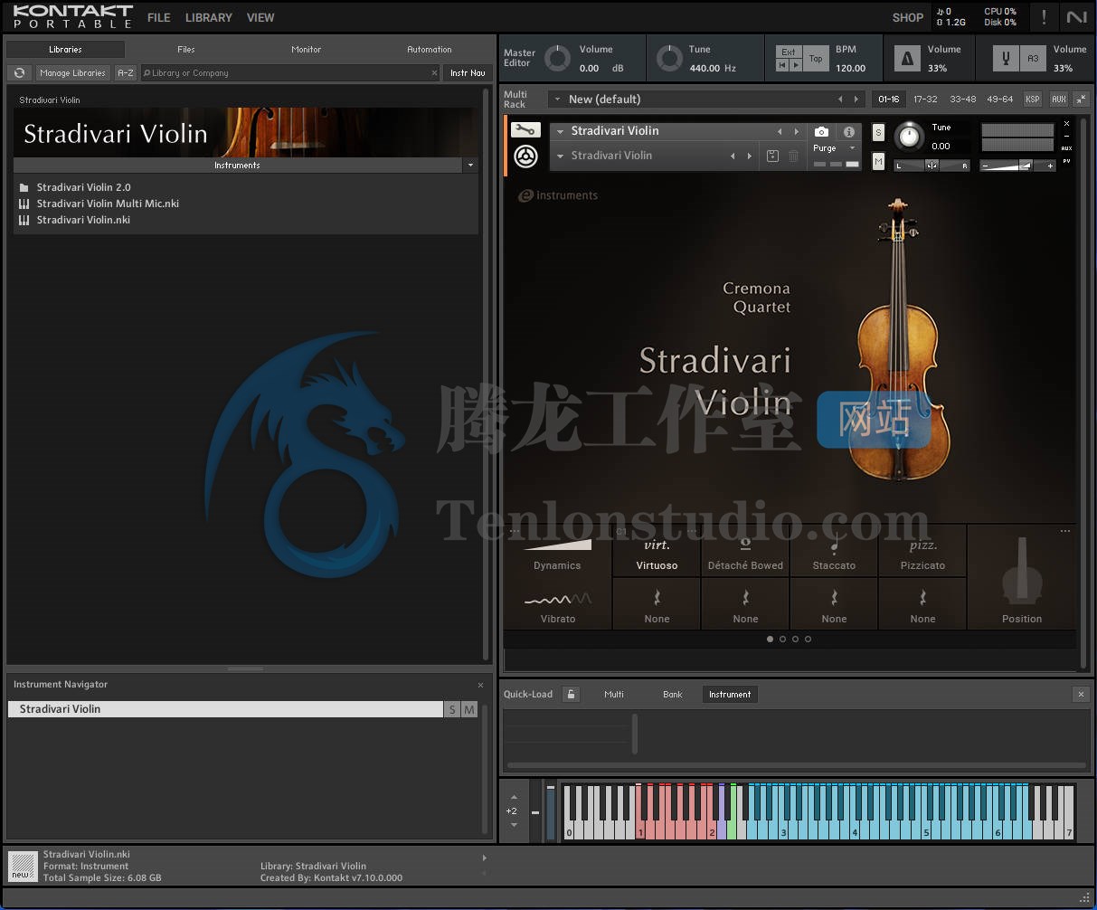Sort libraries with the A-Z icon
This screenshot has height=910, width=1097.
(125, 73)
